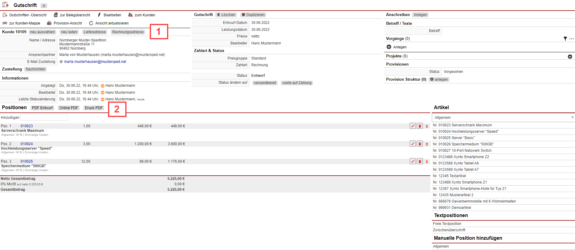Click the filter icon in Vorgänge

point(565,39)
